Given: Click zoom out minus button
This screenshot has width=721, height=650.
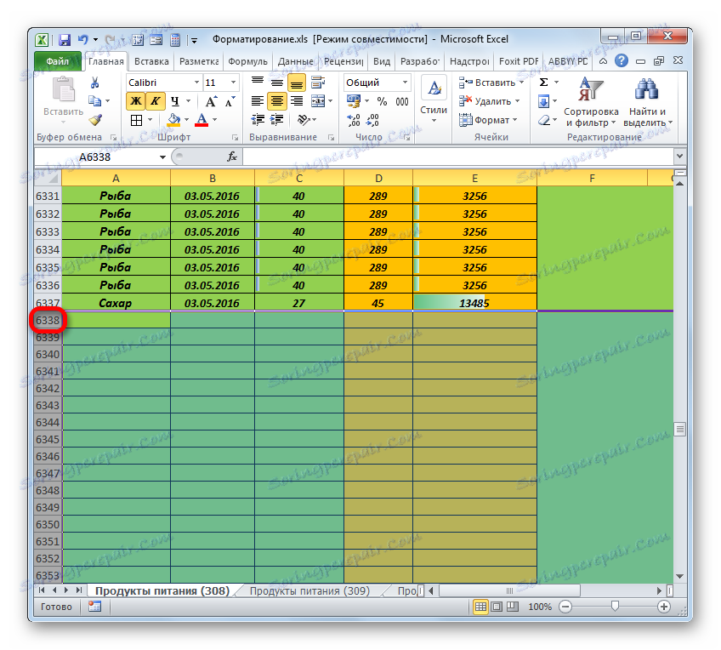Looking at the screenshot, I should click(x=565, y=607).
